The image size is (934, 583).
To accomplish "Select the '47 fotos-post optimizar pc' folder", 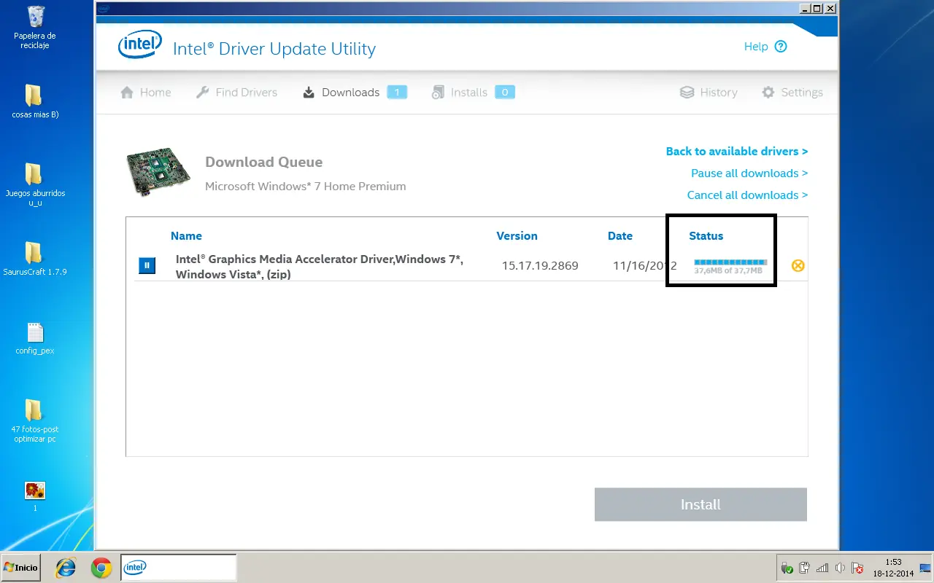I will (x=34, y=420).
